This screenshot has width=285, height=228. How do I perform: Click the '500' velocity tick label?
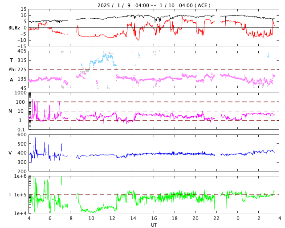pos(22,144)
